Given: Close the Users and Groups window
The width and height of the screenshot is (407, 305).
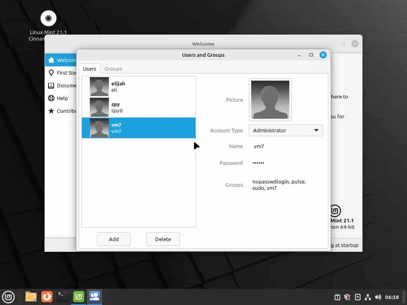Looking at the screenshot, I should click(323, 55).
